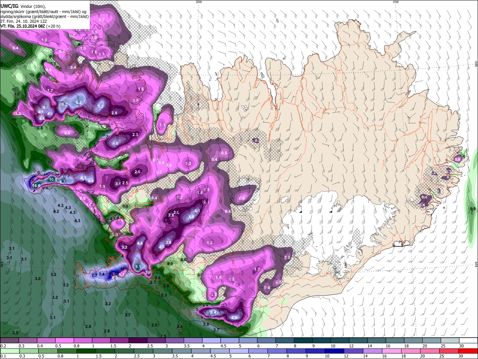478x359 pixels.
Task: Click the 0.7 value at the top
Action: pos(102,19)
